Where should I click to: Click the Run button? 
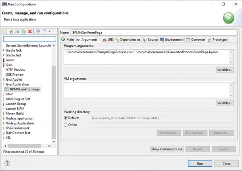pyautogui.click(x=200, y=163)
